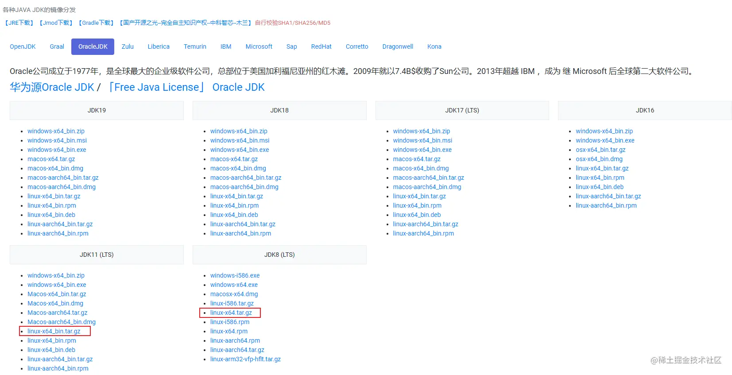Screen dimensions: 732x375
Task: Download JDK17 macos-aarch64_bin.dmg
Action: 427,187
